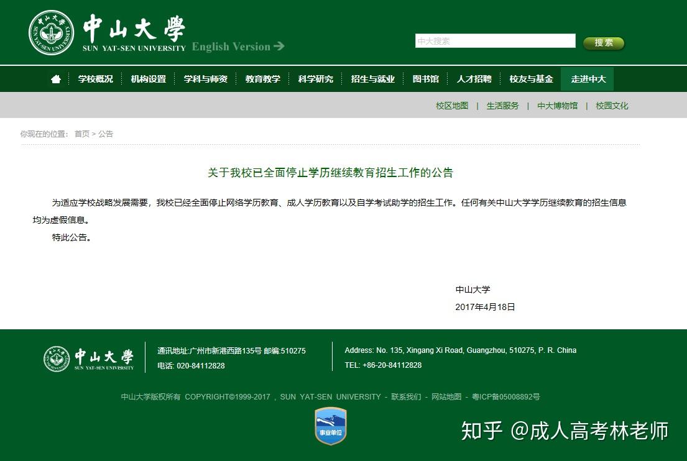Click the home icon in the navigation bar
The height and width of the screenshot is (461, 687).
(x=55, y=80)
